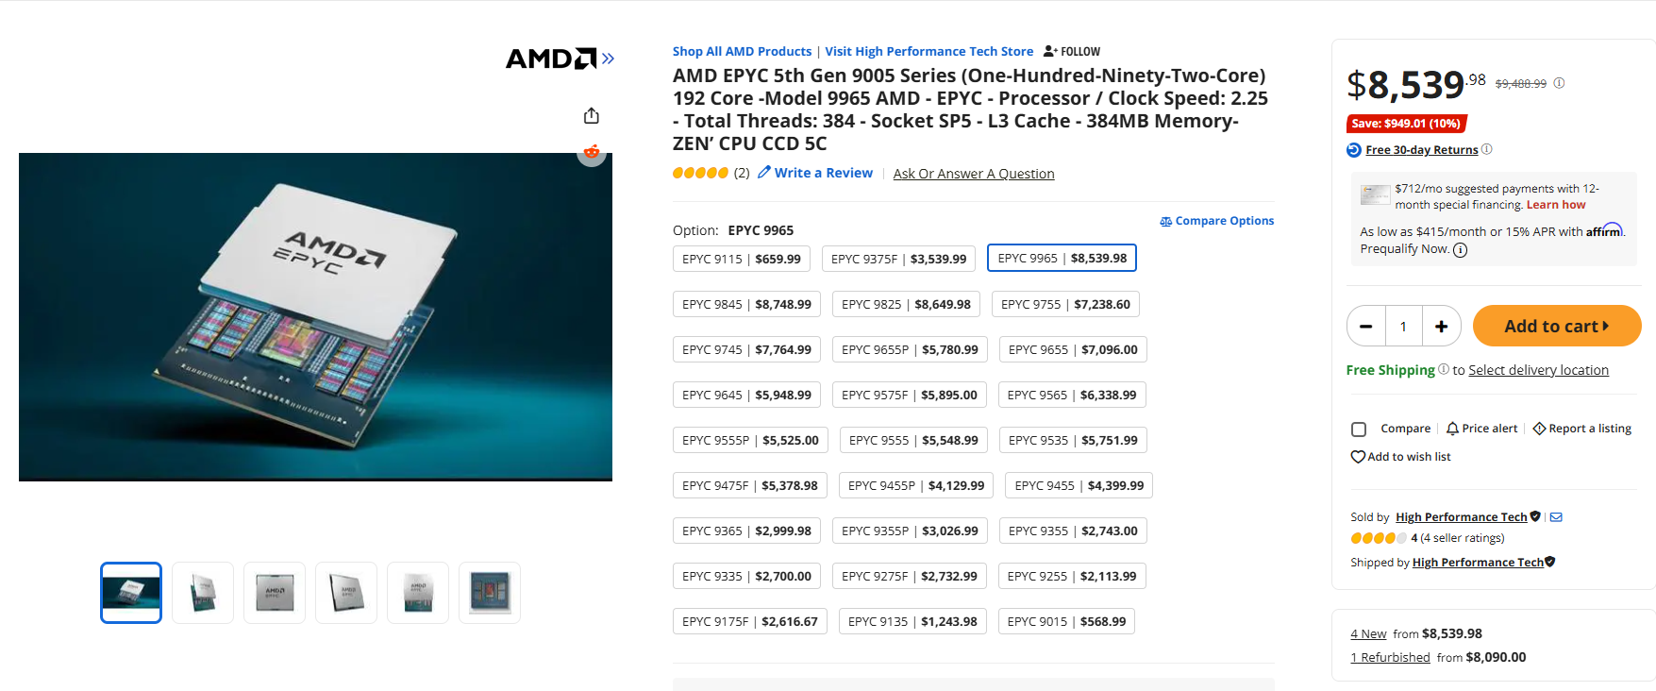Expand the AMD store via the double-arrow chevron
This screenshot has width=1656, height=691.
608,58
